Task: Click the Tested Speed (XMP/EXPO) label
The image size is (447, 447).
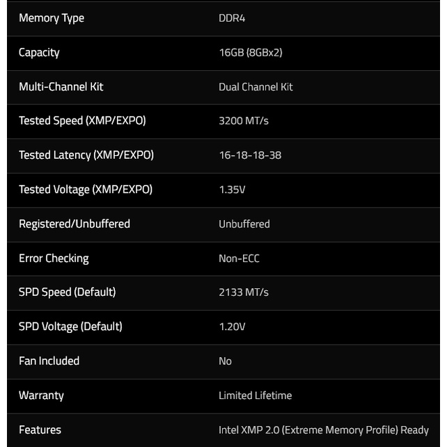Action: click(x=82, y=121)
